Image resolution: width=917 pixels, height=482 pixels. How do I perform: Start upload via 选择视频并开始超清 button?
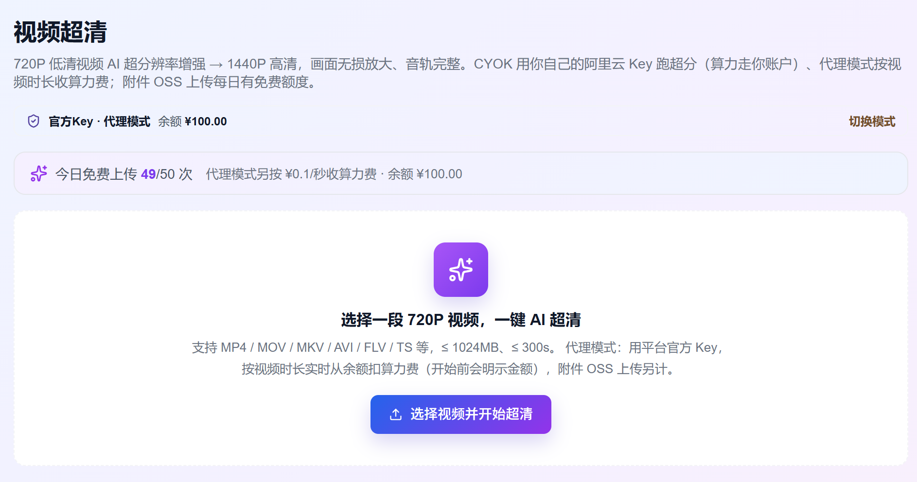(461, 414)
